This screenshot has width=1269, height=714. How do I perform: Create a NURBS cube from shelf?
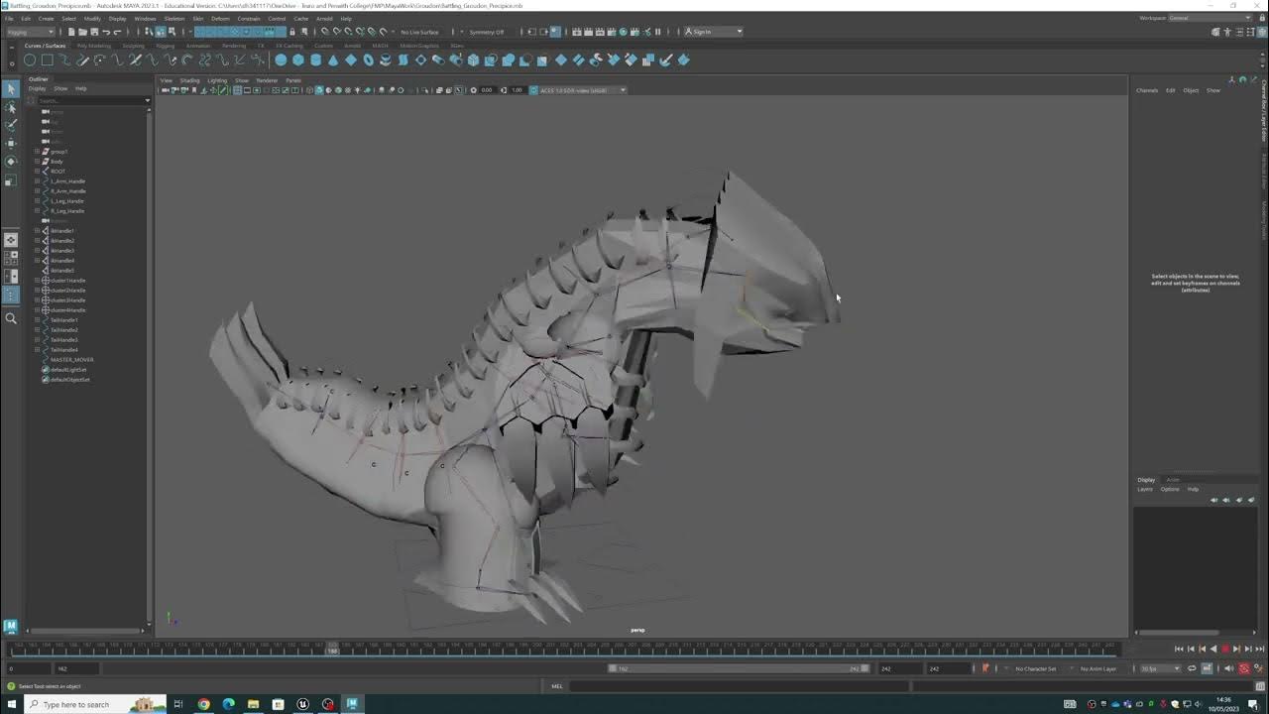point(297,60)
